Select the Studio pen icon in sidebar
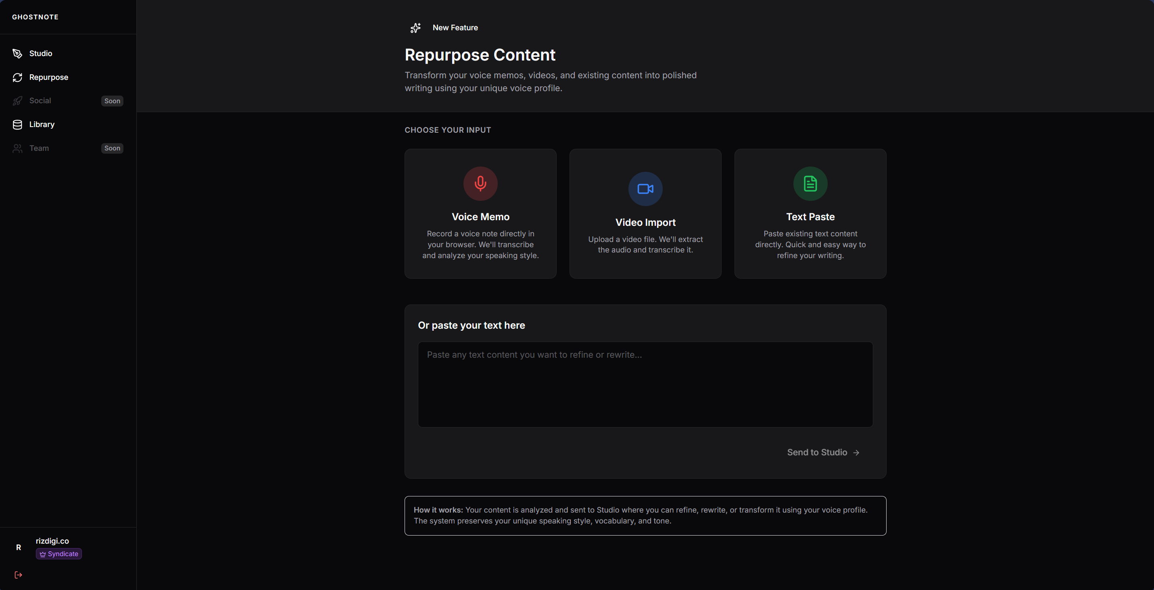This screenshot has height=590, width=1154. coord(17,53)
